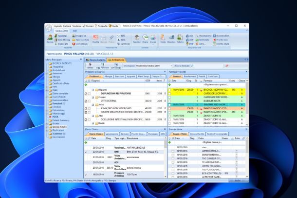Screen dimensions: 297x198
Task: Pin the Menu Principale panel
Action: [x=81, y=59]
